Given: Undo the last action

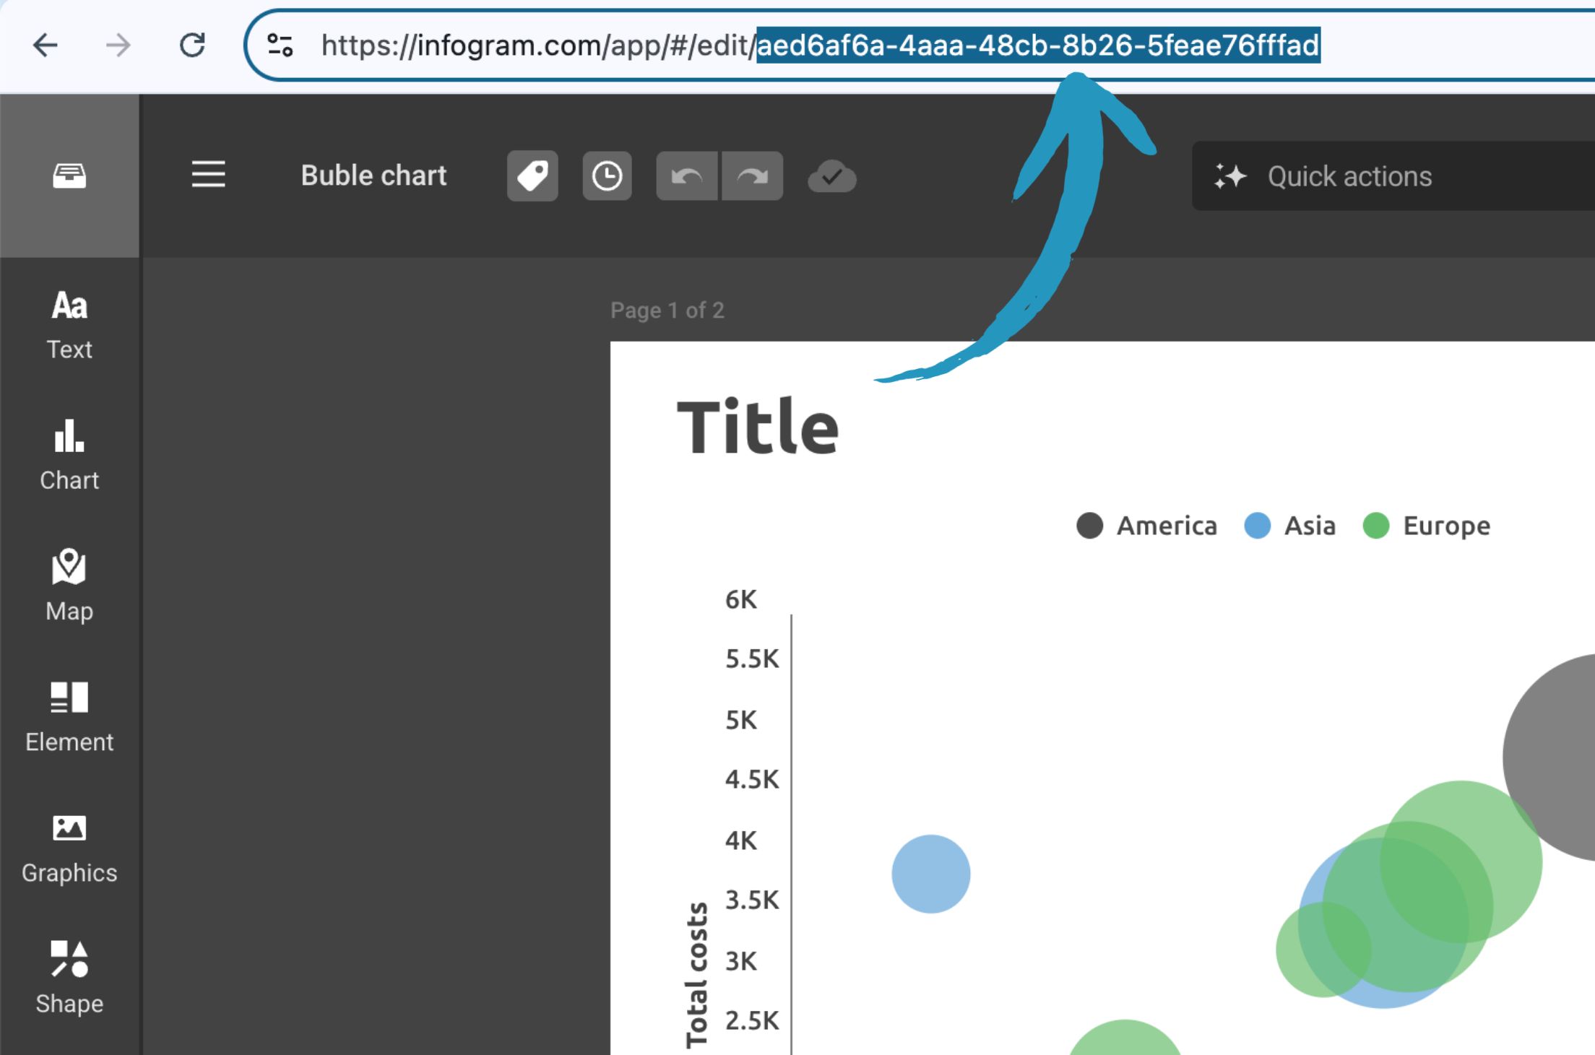Looking at the screenshot, I should 687,175.
